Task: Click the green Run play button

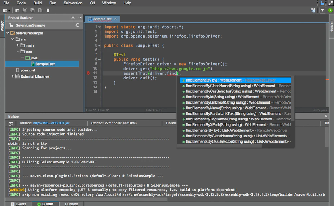Action: [330, 10]
